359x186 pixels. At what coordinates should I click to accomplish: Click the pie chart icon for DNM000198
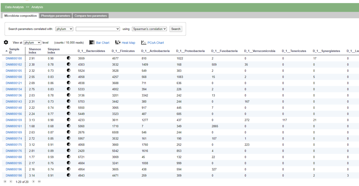(69, 175)
